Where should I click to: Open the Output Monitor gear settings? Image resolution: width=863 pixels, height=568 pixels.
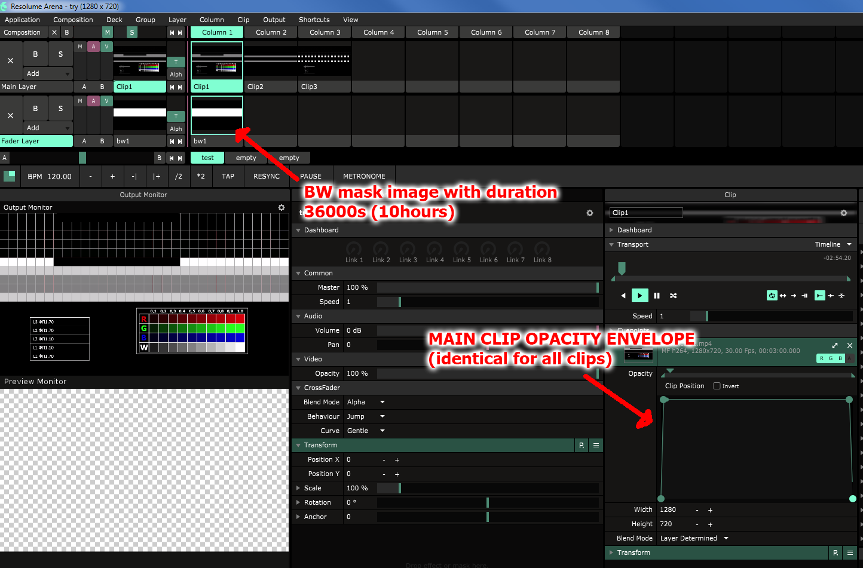281,207
